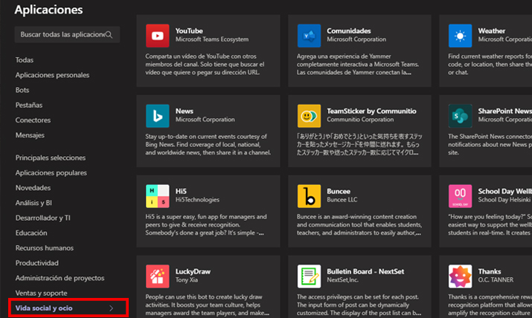This screenshot has width=532, height=318.
Task: Click the Bing News description text
Action: tap(208, 145)
